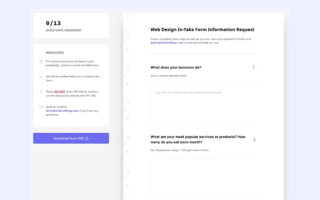Image resolution: width=320 pixels, height=200 pixels.
Task: Click the 'What does your business do?' heading
Action: tap(176, 68)
